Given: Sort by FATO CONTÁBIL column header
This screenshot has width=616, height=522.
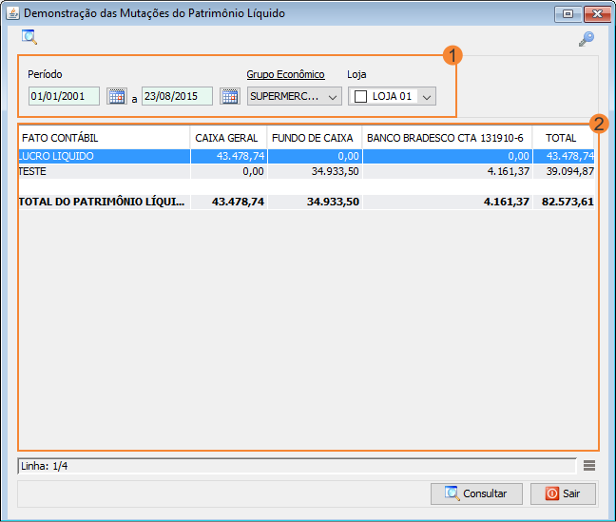Looking at the screenshot, I should tap(103, 138).
